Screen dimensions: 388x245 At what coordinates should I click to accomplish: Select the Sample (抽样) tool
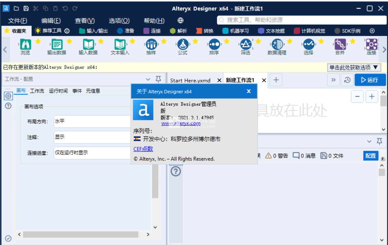[x=151, y=45]
